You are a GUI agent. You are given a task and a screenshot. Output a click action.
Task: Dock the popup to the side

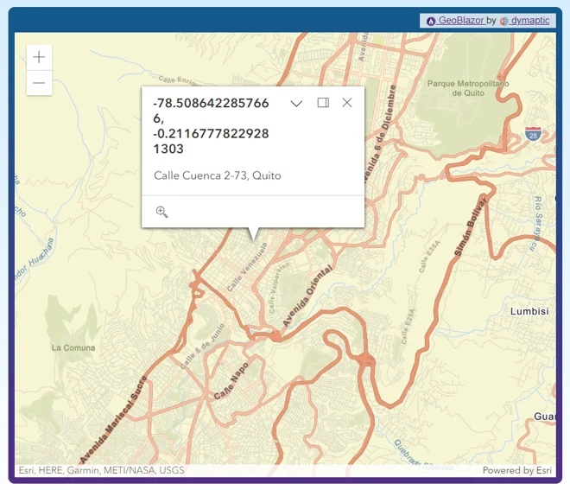pyautogui.click(x=323, y=103)
